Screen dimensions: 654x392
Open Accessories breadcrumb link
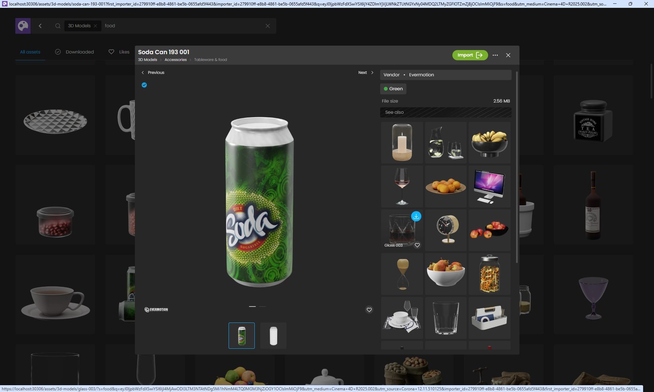coord(175,60)
